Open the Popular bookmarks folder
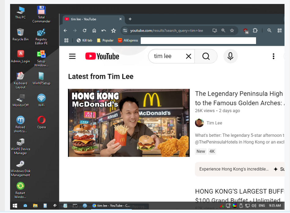Image resolution: width=290 pixels, height=213 pixels. pyautogui.click(x=105, y=40)
